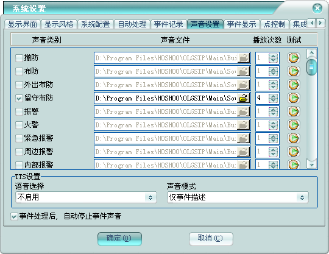
Task: Click the list scrollbar down arrow
Action: pos(311,164)
